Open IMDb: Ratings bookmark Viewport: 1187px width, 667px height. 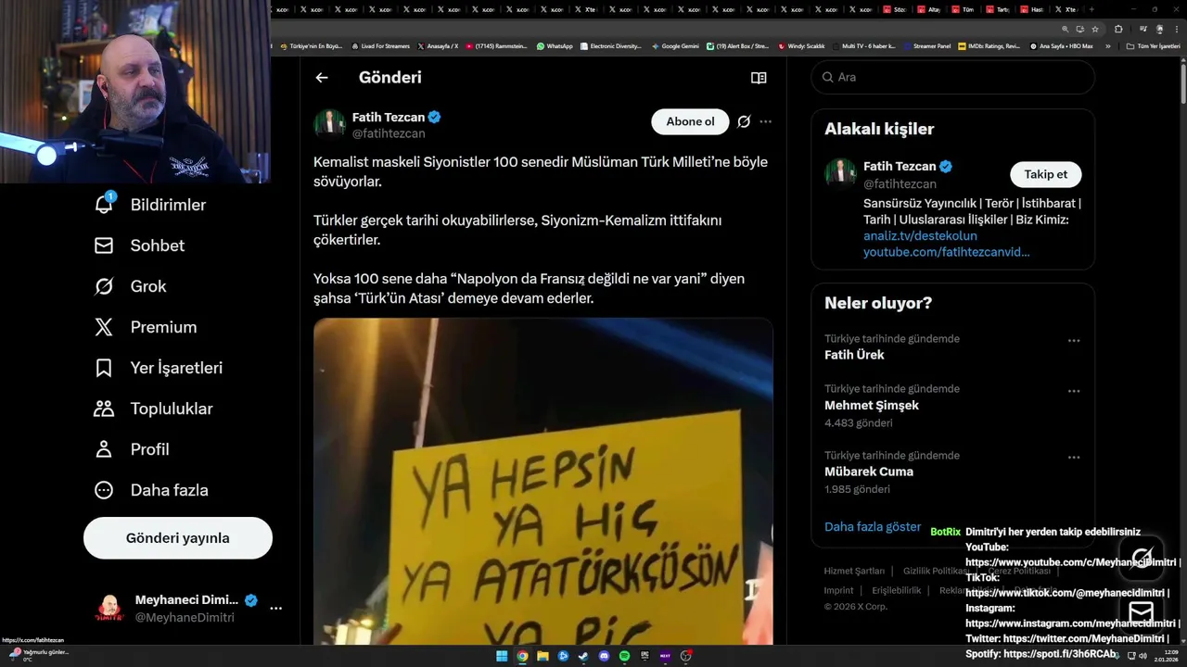pos(989,45)
